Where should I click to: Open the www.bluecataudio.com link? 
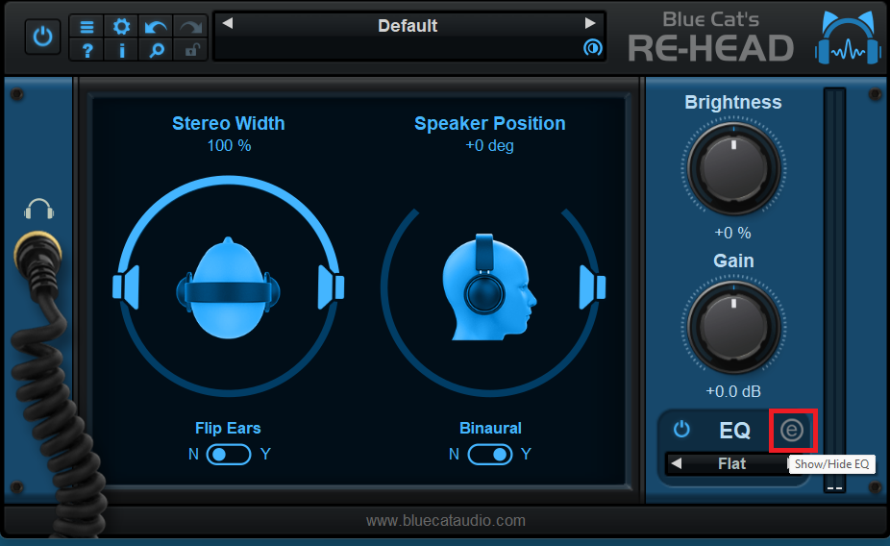446,520
